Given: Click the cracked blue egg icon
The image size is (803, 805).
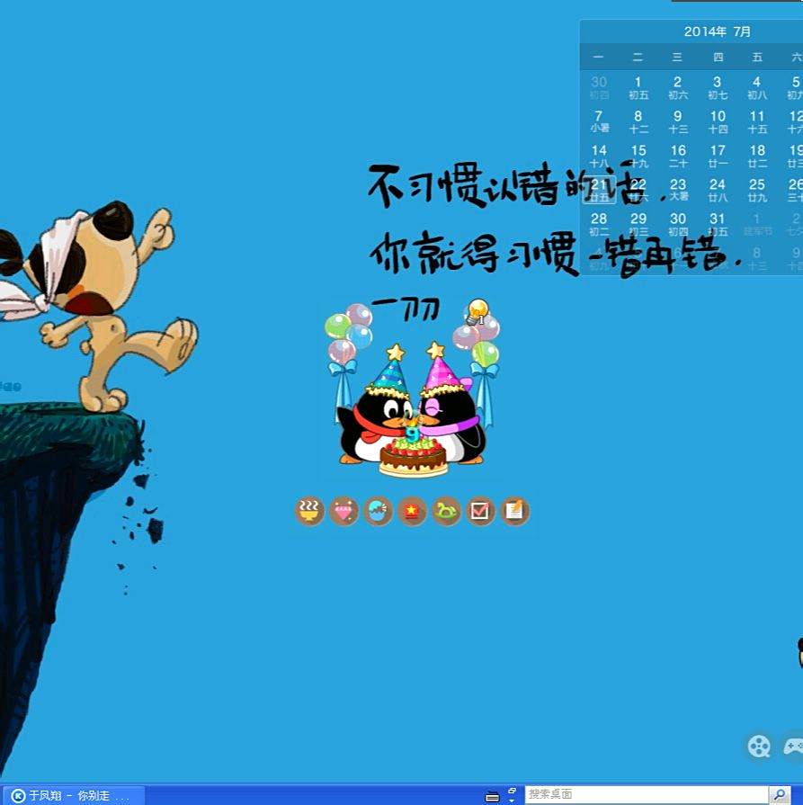Looking at the screenshot, I should tap(378, 512).
